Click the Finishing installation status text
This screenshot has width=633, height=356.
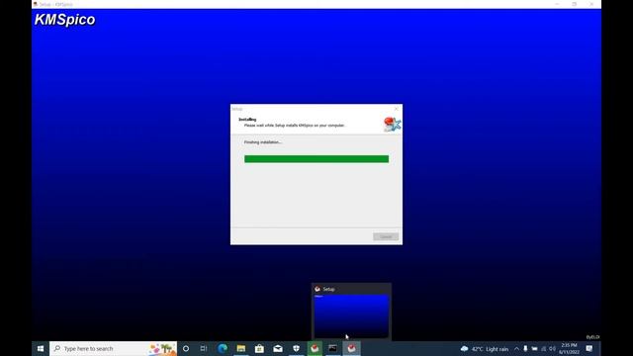(263, 142)
